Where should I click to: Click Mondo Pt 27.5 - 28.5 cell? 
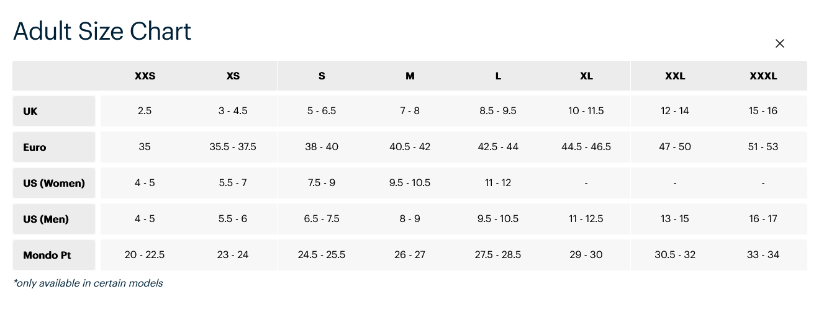pyautogui.click(x=498, y=255)
